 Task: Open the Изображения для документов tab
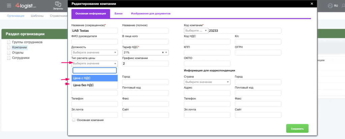tap(151, 14)
